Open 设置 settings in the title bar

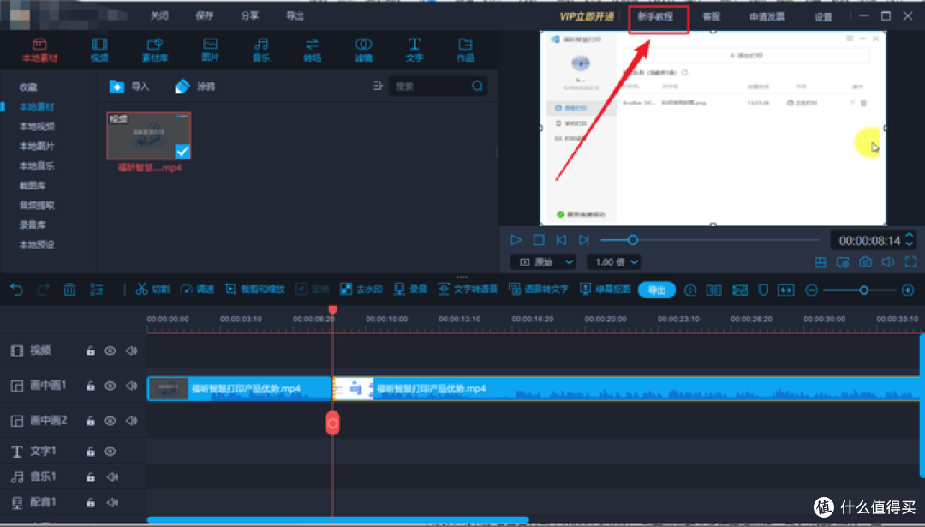tap(823, 16)
